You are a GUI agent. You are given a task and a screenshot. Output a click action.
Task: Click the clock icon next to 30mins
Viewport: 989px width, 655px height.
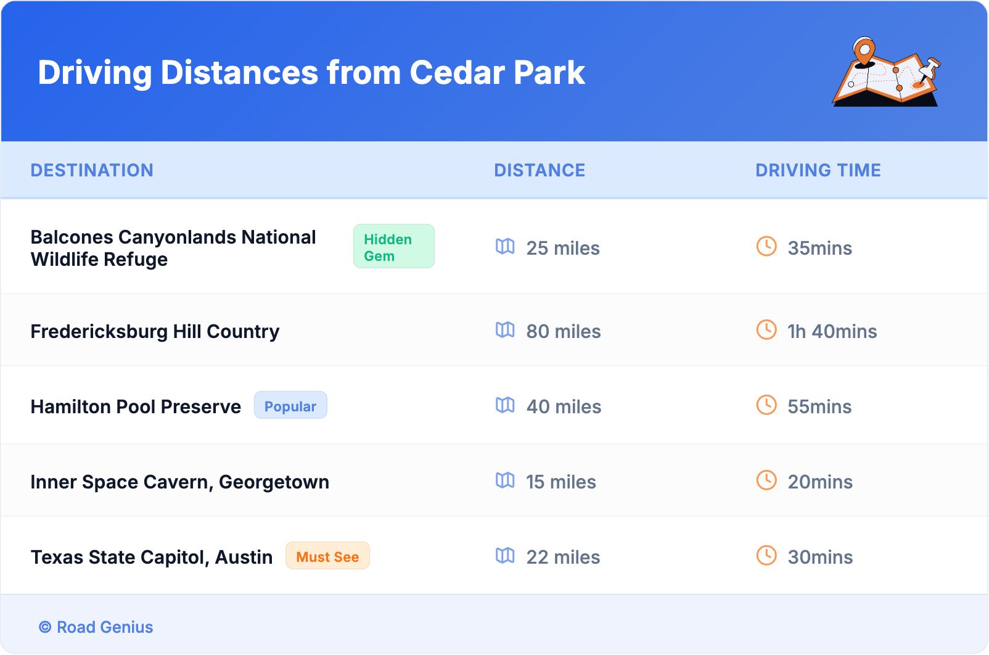766,556
